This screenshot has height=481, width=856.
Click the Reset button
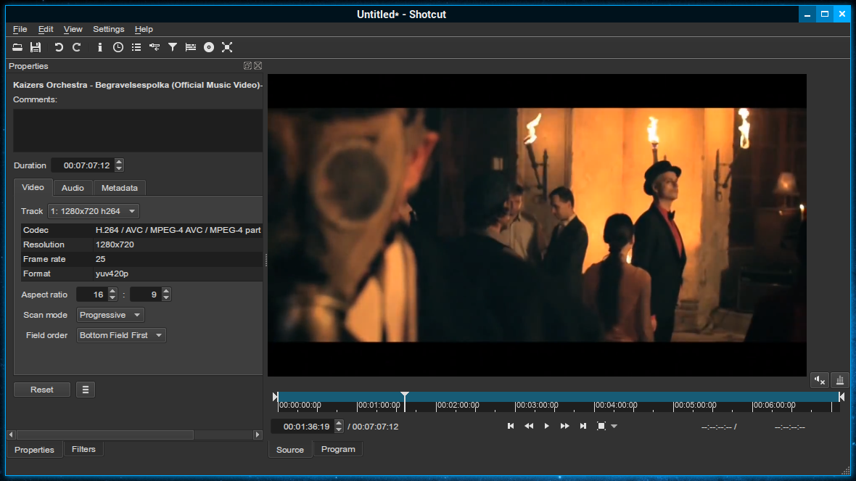point(42,390)
